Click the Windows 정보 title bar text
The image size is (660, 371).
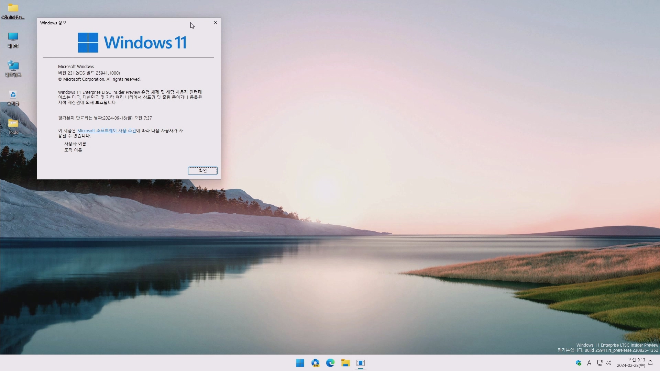click(53, 23)
